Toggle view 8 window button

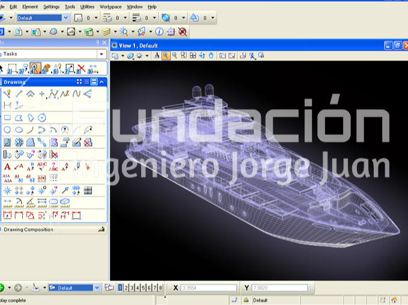160,288
